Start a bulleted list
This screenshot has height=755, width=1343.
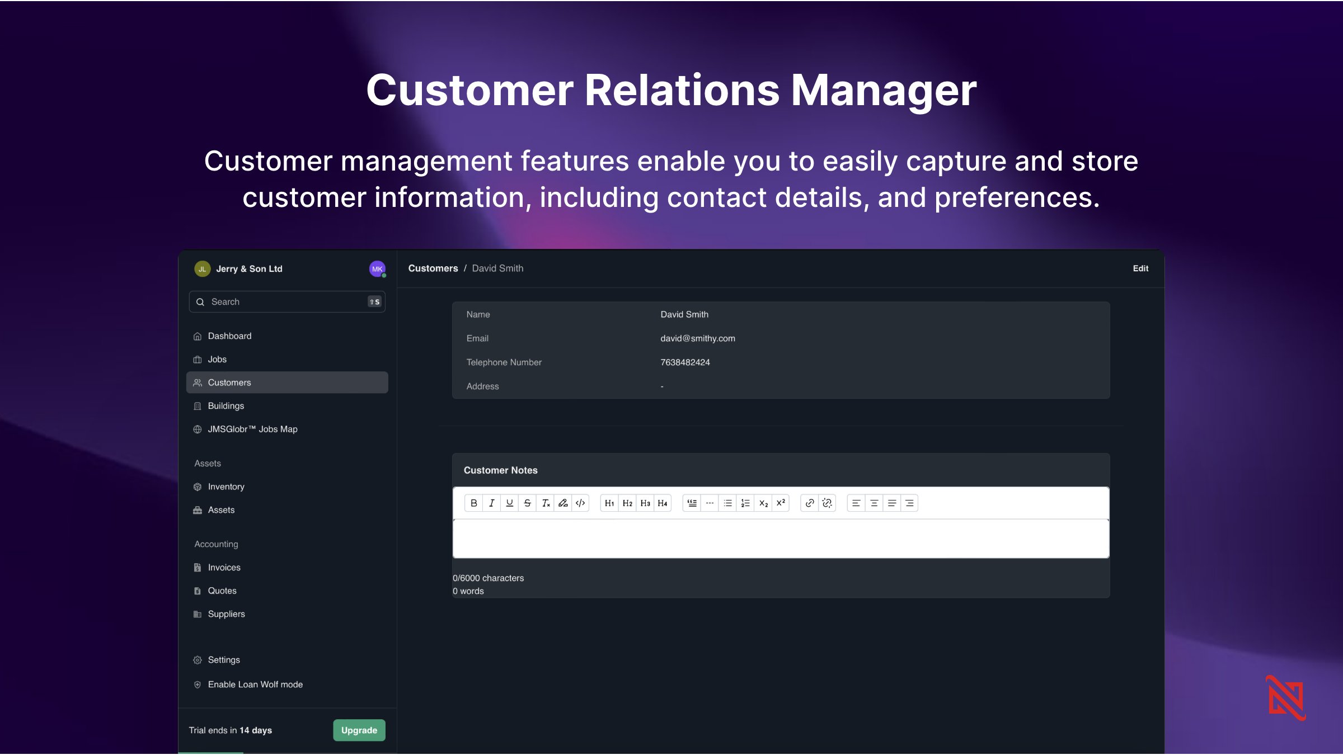pos(727,503)
